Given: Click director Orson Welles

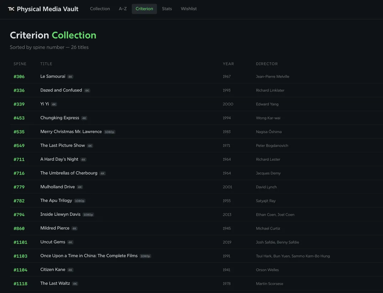Looking at the screenshot, I should (x=267, y=270).
